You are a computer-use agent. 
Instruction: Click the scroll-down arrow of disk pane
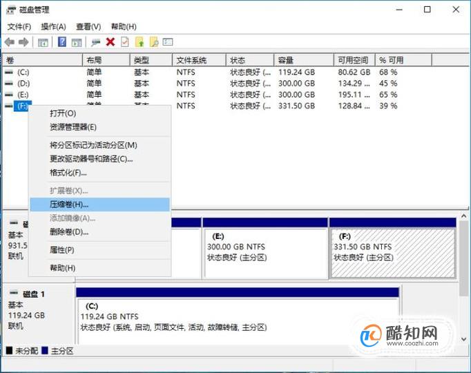click(464, 340)
